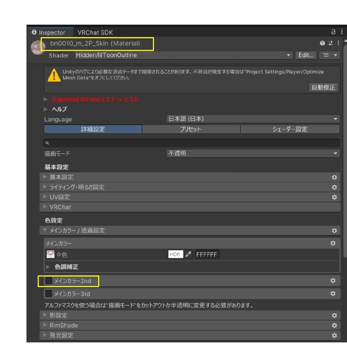This screenshot has height=347, width=347.
Task: Open the settings gear for 基本設定
Action: [x=334, y=177]
